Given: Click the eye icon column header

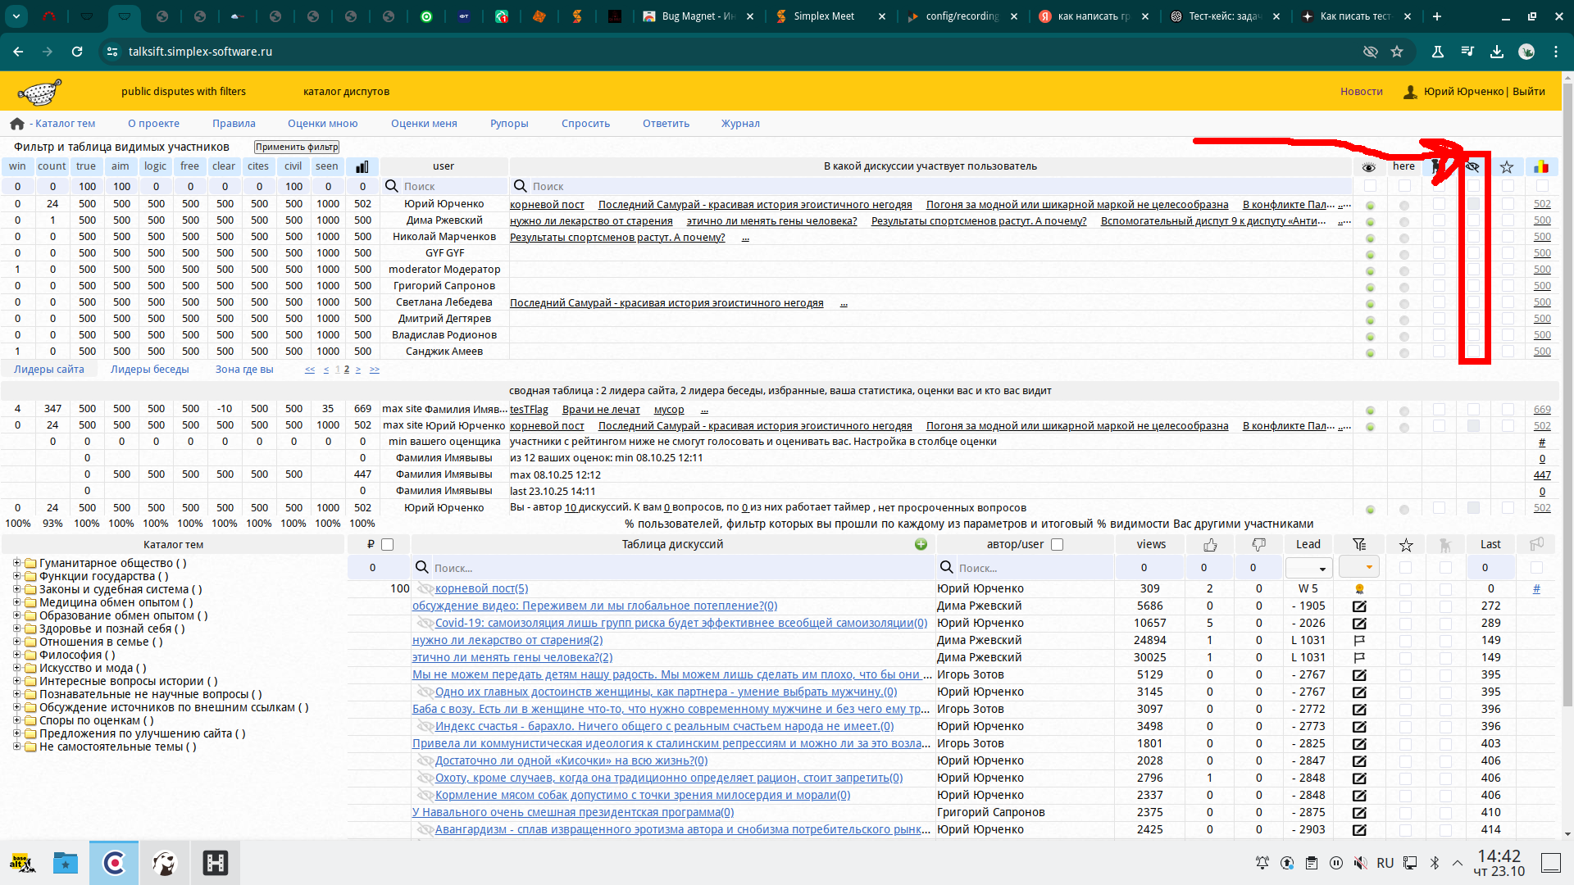Looking at the screenshot, I should click(1369, 167).
